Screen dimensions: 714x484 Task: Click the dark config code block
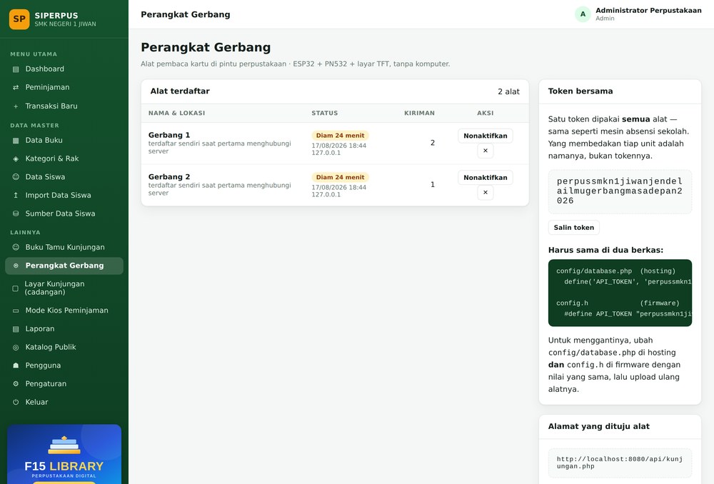pos(620,293)
